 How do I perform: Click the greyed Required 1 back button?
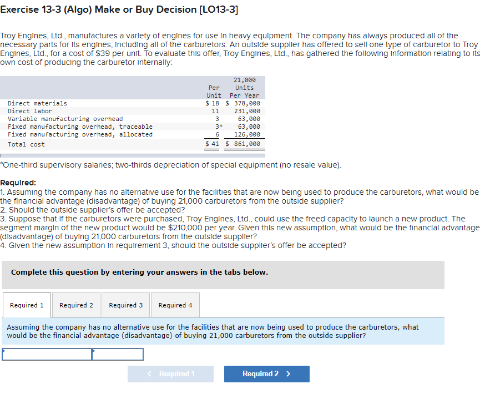(x=170, y=374)
